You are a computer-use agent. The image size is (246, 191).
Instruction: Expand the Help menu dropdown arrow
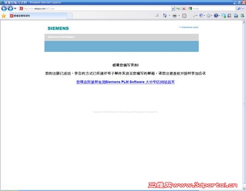point(219,16)
